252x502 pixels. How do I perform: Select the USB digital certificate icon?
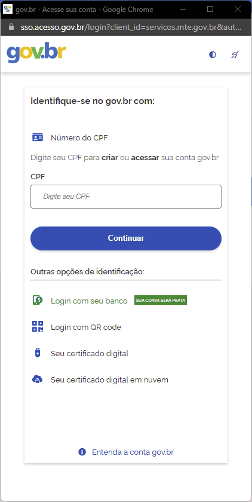pyautogui.click(x=38, y=353)
